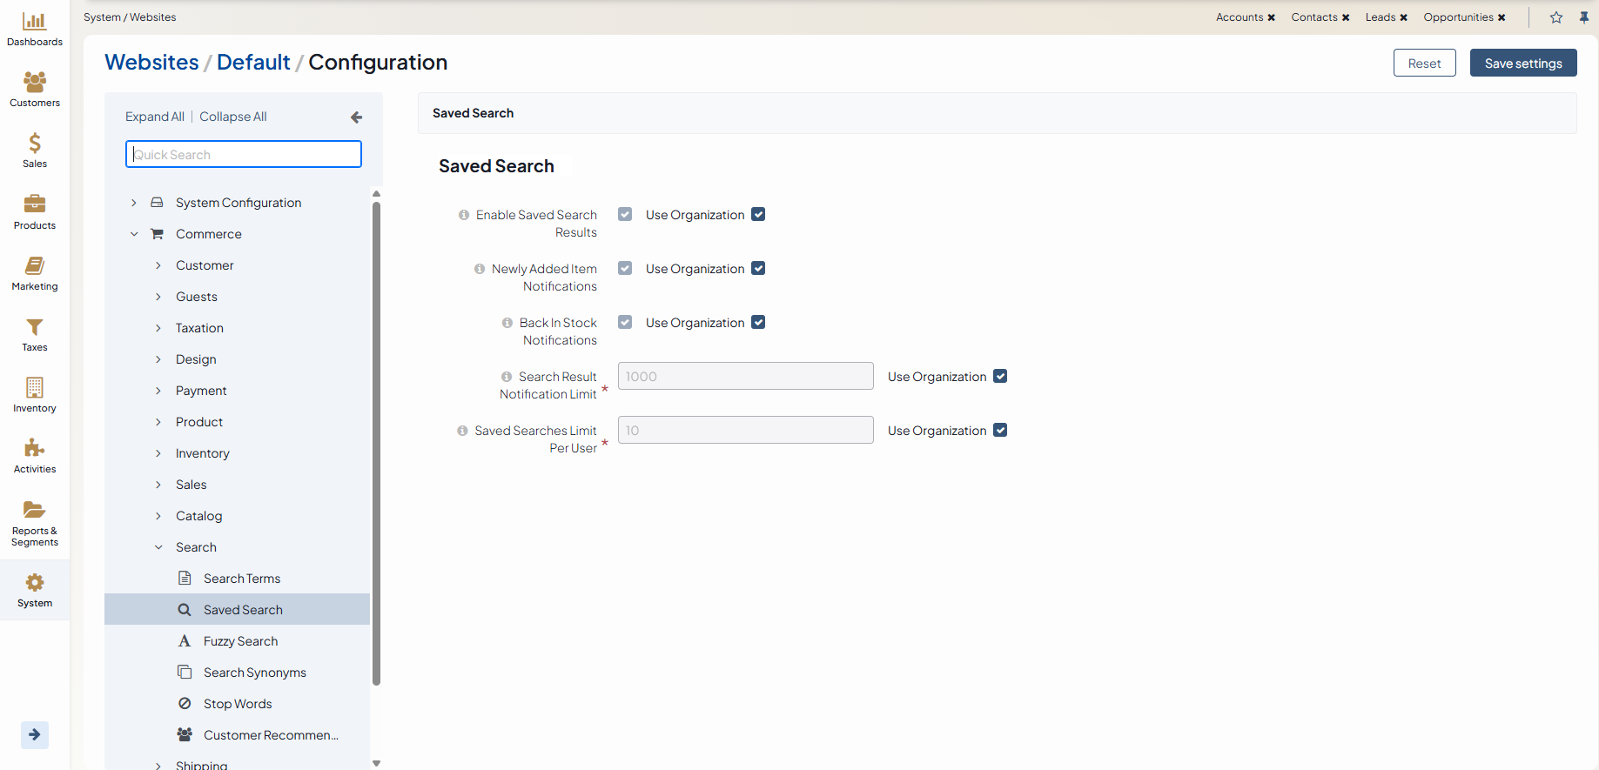Open the Dashboards menu icon

[x=35, y=22]
